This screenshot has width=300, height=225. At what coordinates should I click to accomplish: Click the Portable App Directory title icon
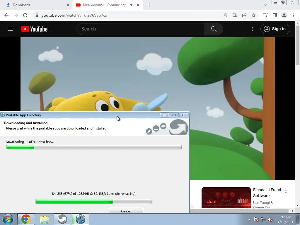[x=2, y=115]
